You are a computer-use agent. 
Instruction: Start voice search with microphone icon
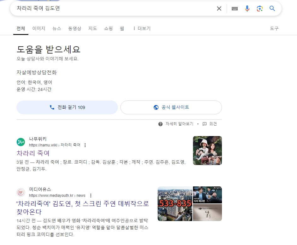tap(247, 9)
